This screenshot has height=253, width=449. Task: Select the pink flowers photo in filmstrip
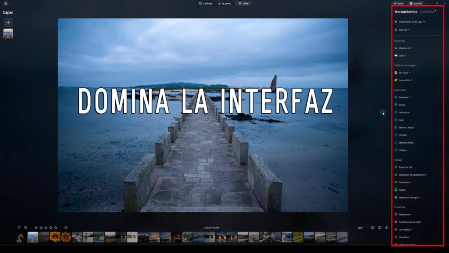[x=77, y=237]
